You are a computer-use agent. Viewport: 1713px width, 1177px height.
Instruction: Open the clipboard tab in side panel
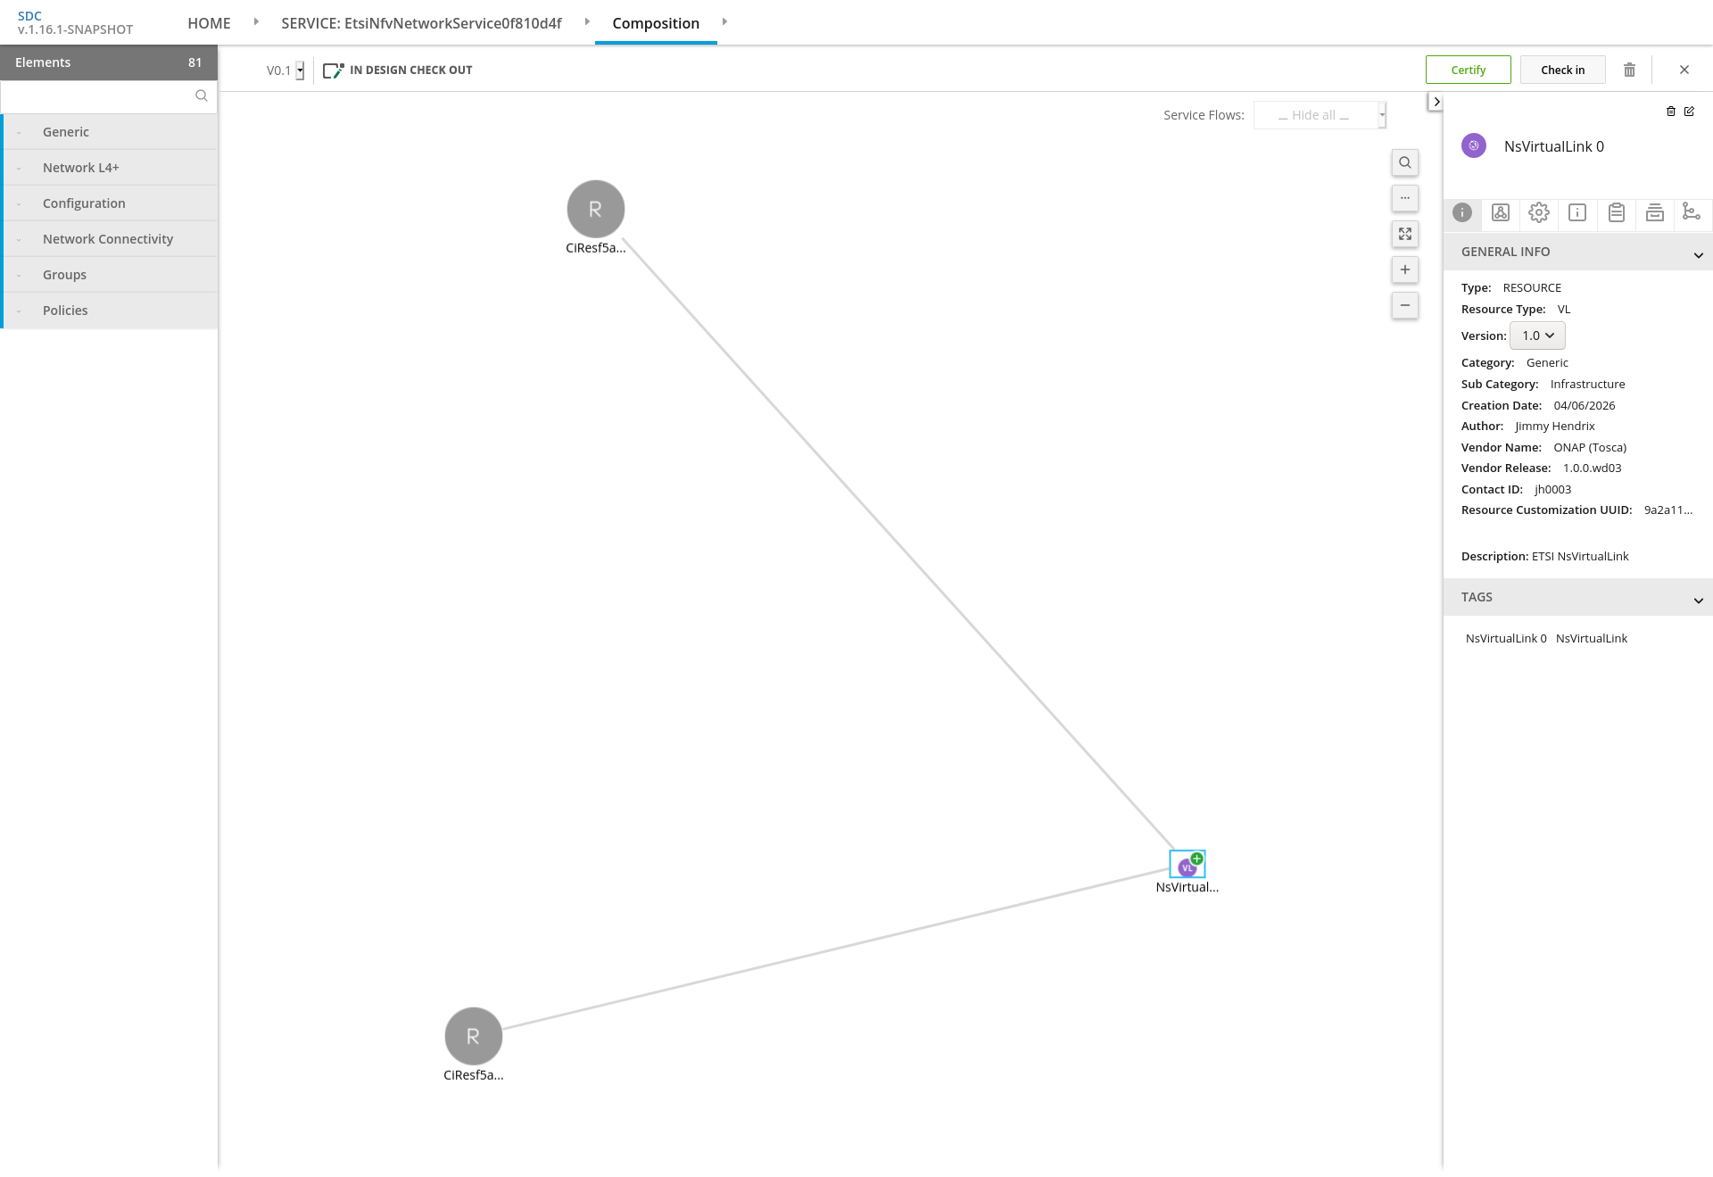[1616, 212]
